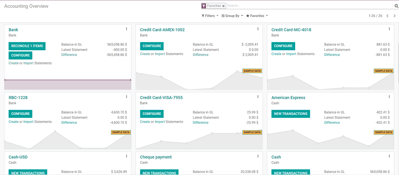Open the Cheque payment journal title

pyautogui.click(x=156, y=157)
